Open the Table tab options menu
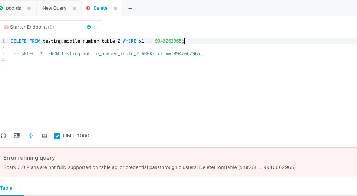 (20, 188)
